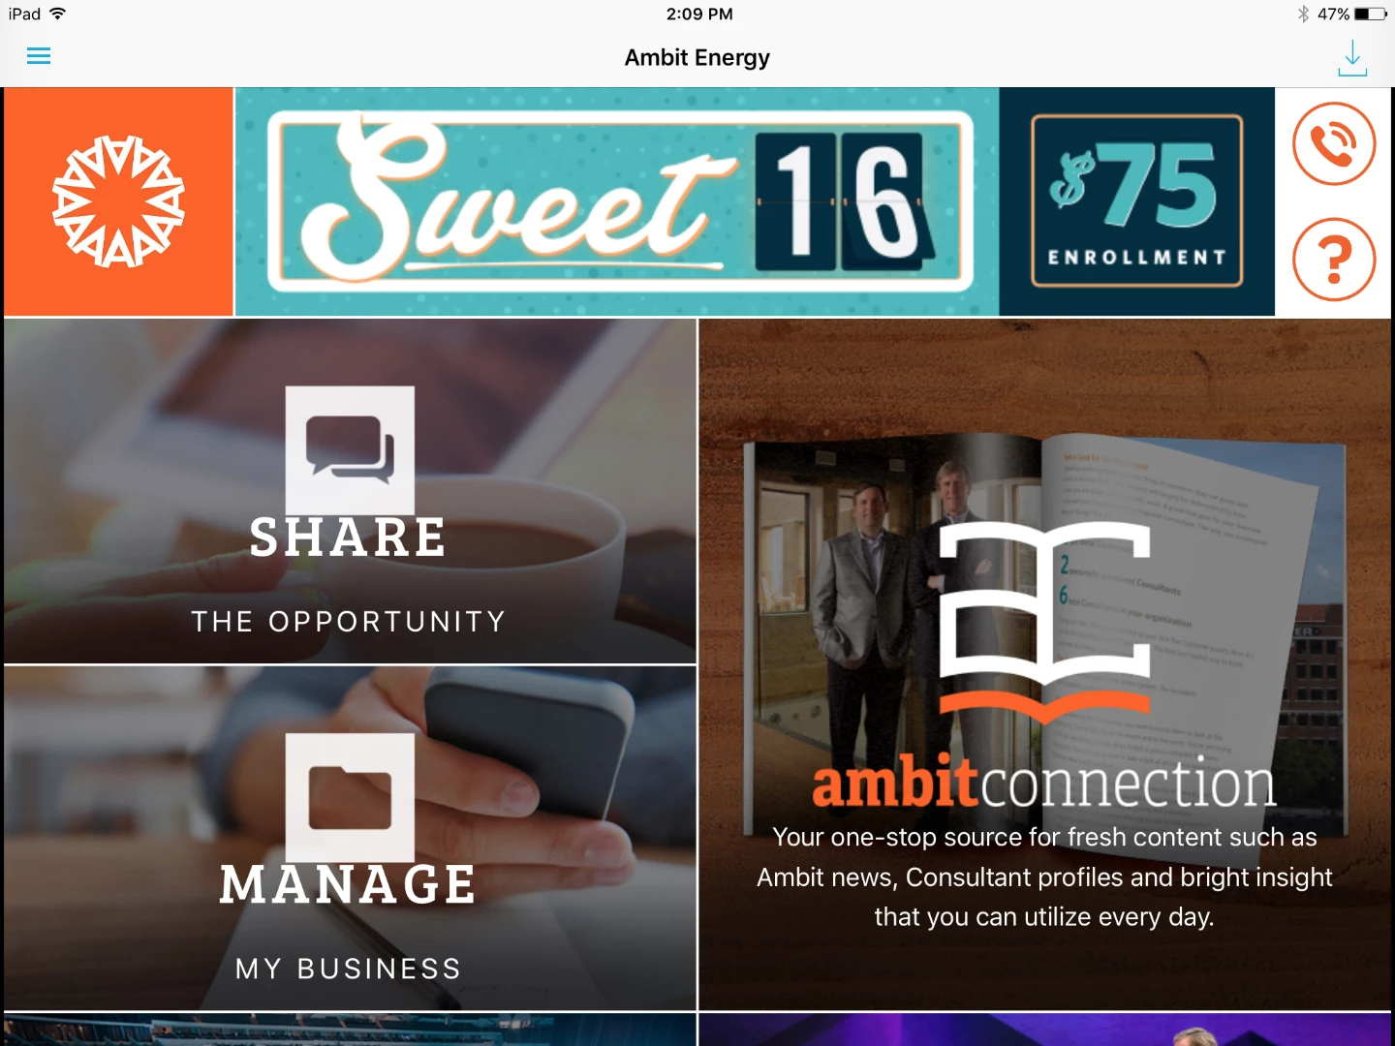Tap the Ambit Energy title
1395x1046 pixels.
point(697,58)
